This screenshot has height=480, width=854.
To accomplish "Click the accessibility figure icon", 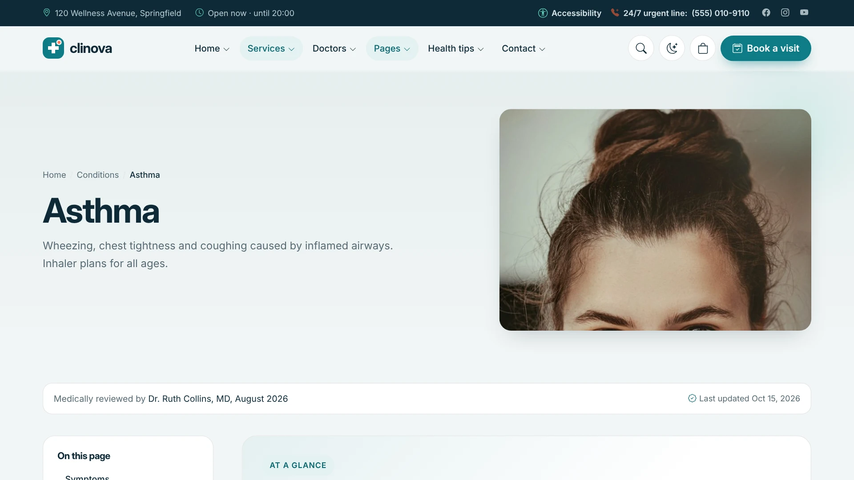I will 543,13.
